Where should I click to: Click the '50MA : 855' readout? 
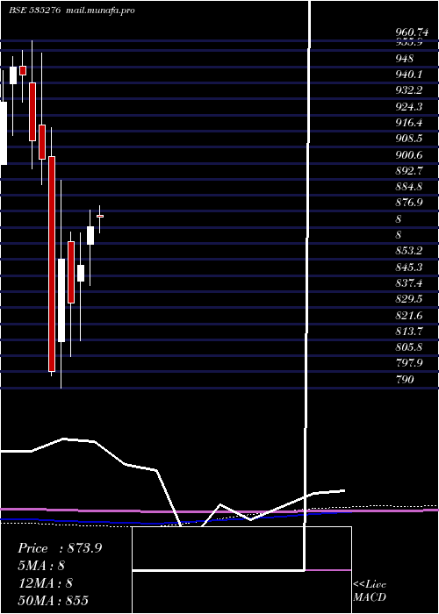pos(53,601)
